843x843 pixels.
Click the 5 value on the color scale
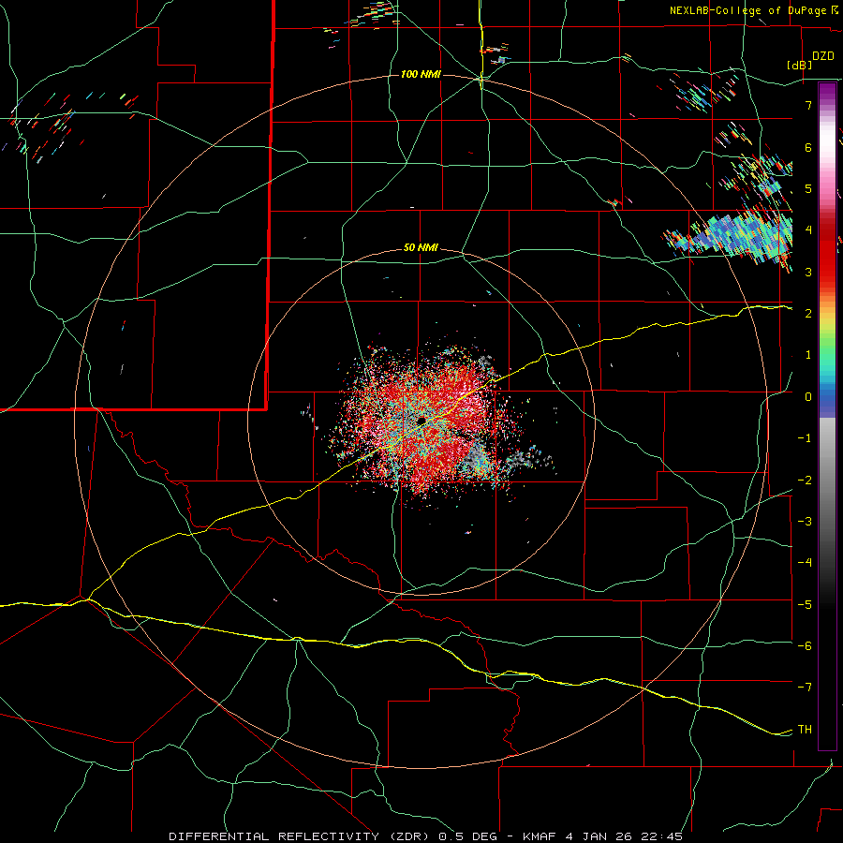[808, 188]
